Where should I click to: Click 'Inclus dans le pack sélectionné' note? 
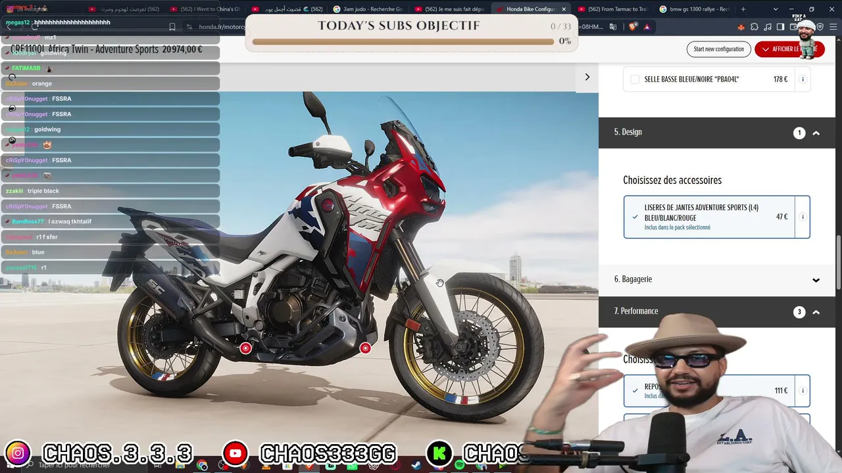click(677, 227)
